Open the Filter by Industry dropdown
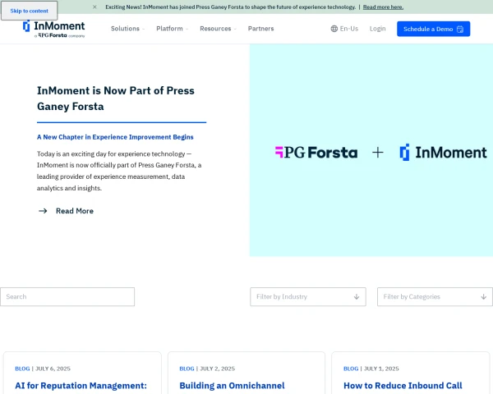 (308, 296)
